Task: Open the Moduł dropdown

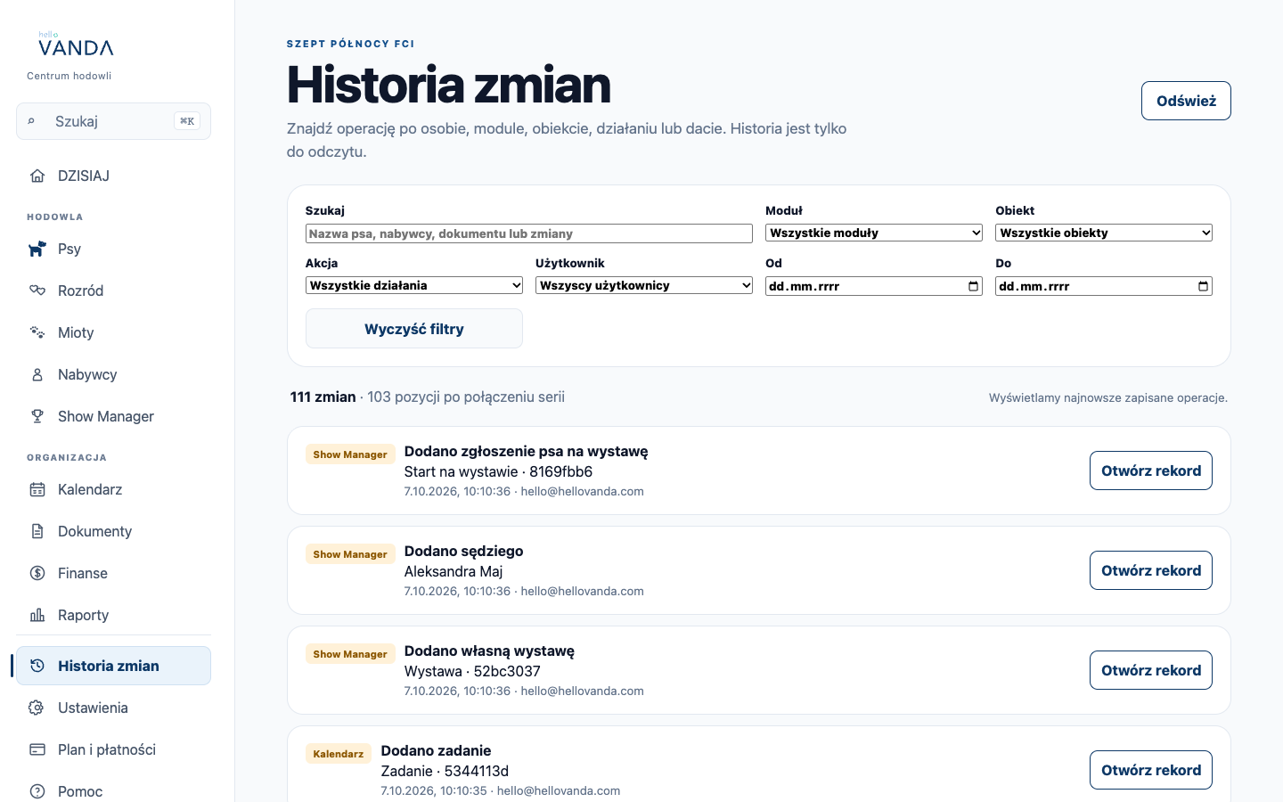Action: (x=874, y=233)
